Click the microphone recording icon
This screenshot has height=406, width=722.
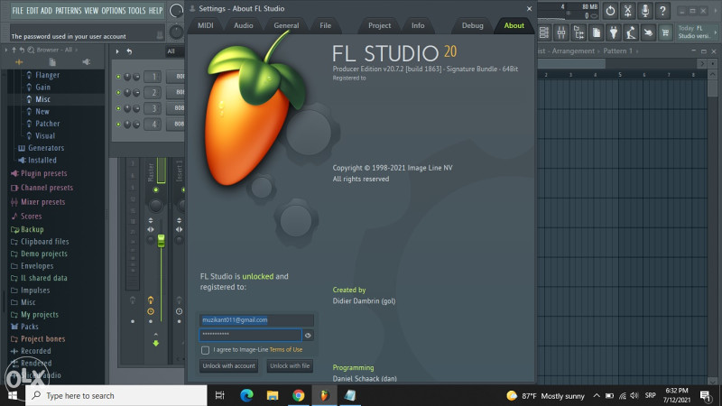(645, 11)
